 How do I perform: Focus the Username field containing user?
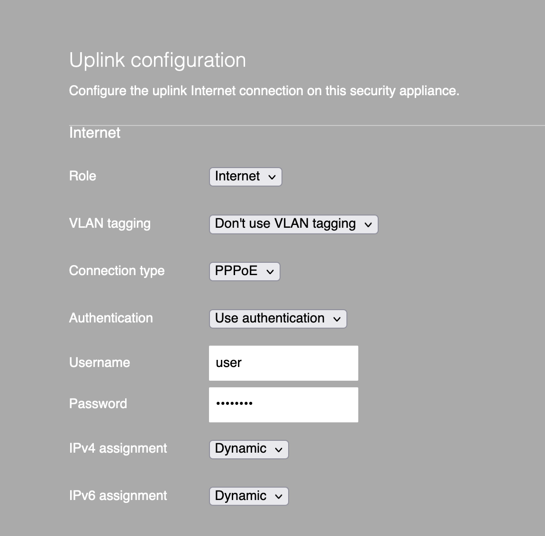(283, 363)
